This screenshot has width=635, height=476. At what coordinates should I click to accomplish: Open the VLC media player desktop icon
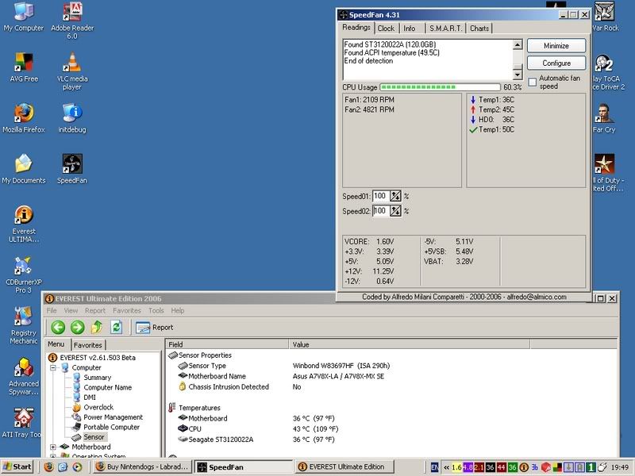pyautogui.click(x=73, y=62)
